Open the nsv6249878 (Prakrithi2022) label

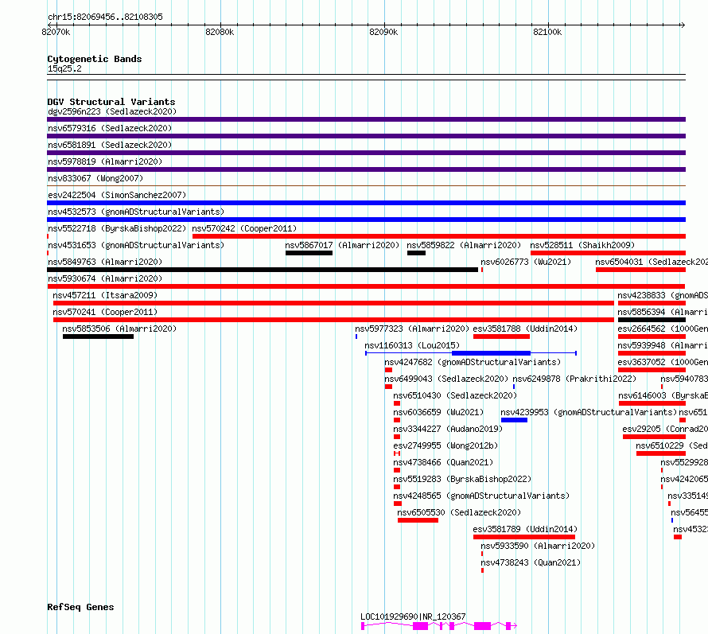574,379
